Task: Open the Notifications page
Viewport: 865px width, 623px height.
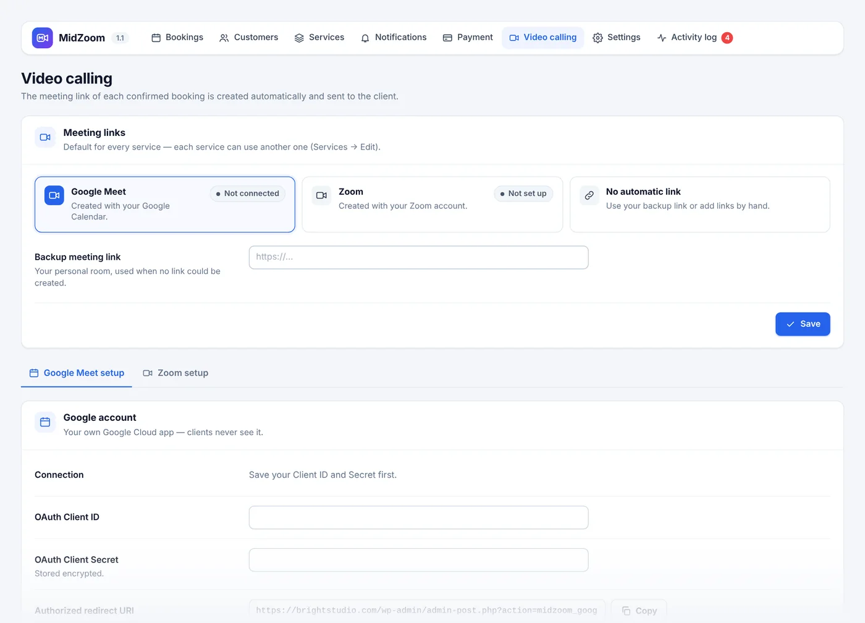Action: pyautogui.click(x=394, y=38)
